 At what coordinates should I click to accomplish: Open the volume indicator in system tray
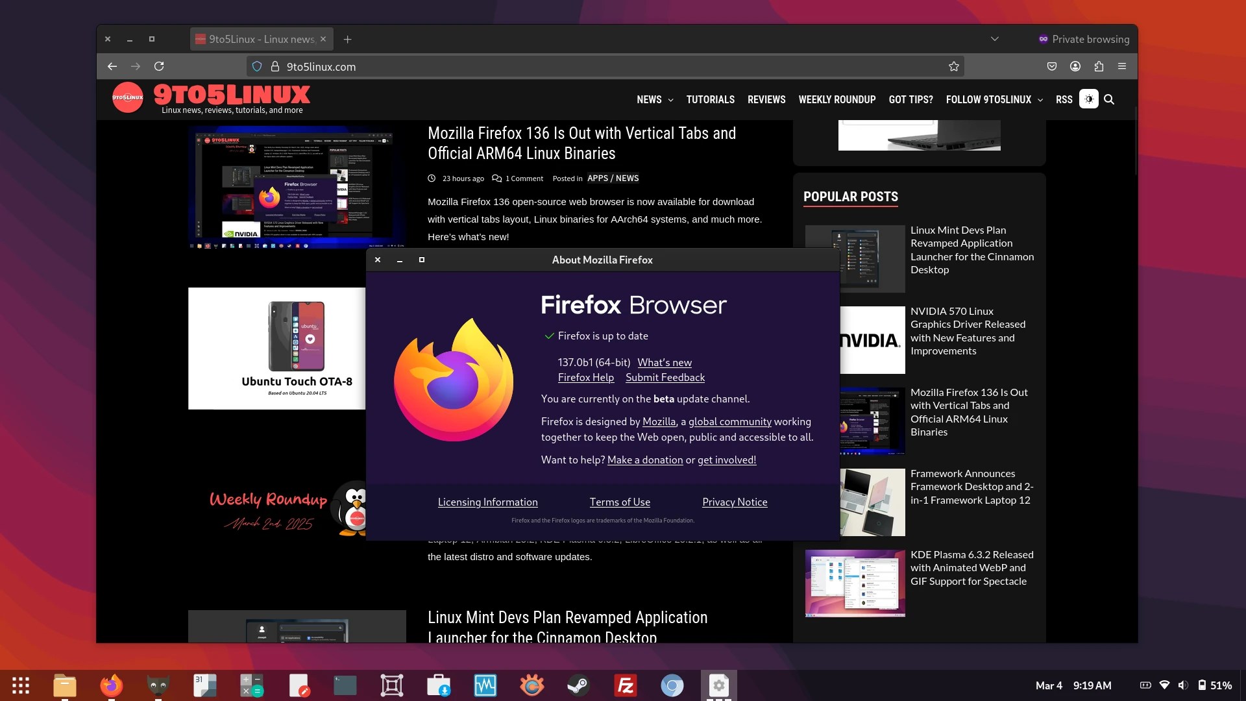point(1183,685)
